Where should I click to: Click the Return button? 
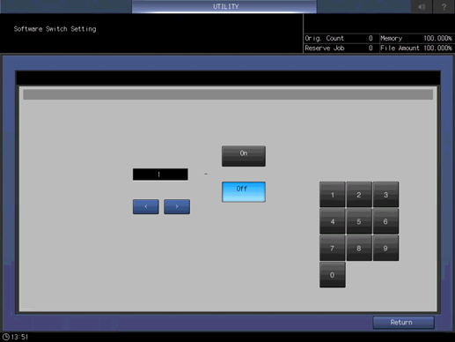[x=403, y=323]
